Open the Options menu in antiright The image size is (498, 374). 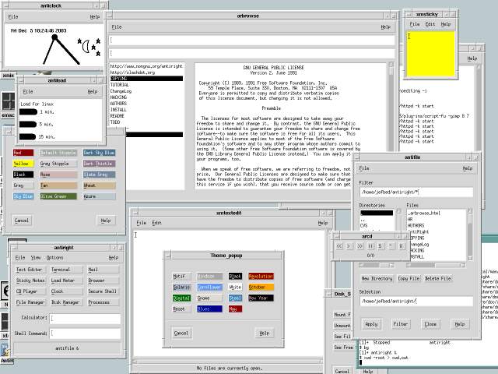point(54,257)
